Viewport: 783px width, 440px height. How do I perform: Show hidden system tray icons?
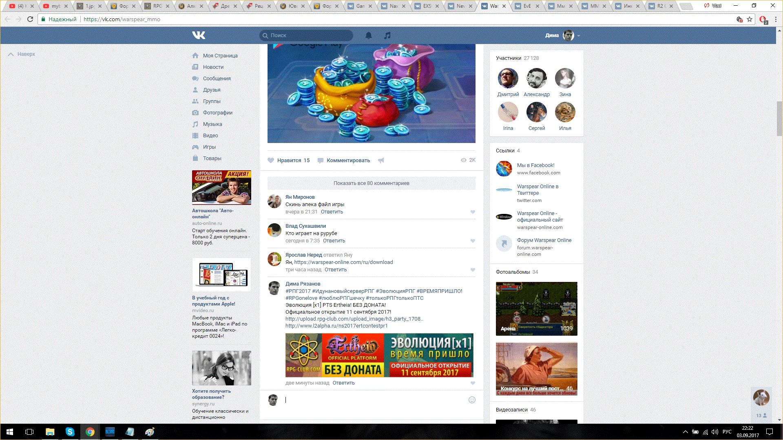coord(686,432)
